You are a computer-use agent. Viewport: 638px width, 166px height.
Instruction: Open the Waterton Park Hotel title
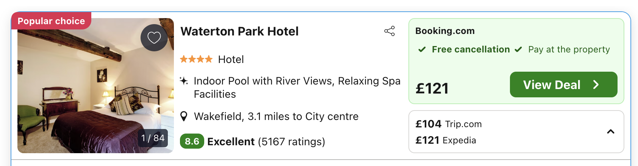pyautogui.click(x=239, y=31)
